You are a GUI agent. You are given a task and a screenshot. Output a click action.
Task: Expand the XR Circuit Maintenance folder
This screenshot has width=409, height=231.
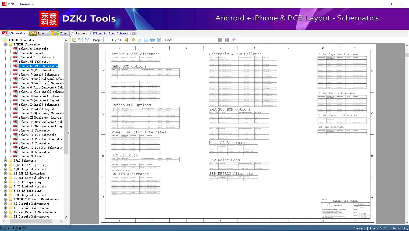pos(6,208)
